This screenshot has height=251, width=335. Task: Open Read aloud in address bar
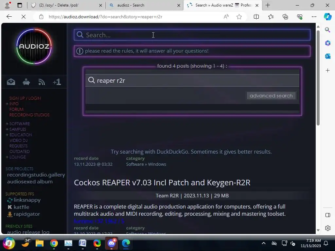coord(226,17)
